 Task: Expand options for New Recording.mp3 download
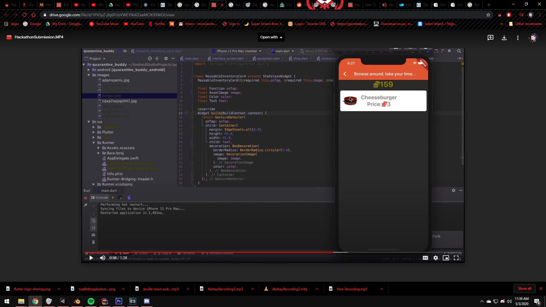(382, 289)
